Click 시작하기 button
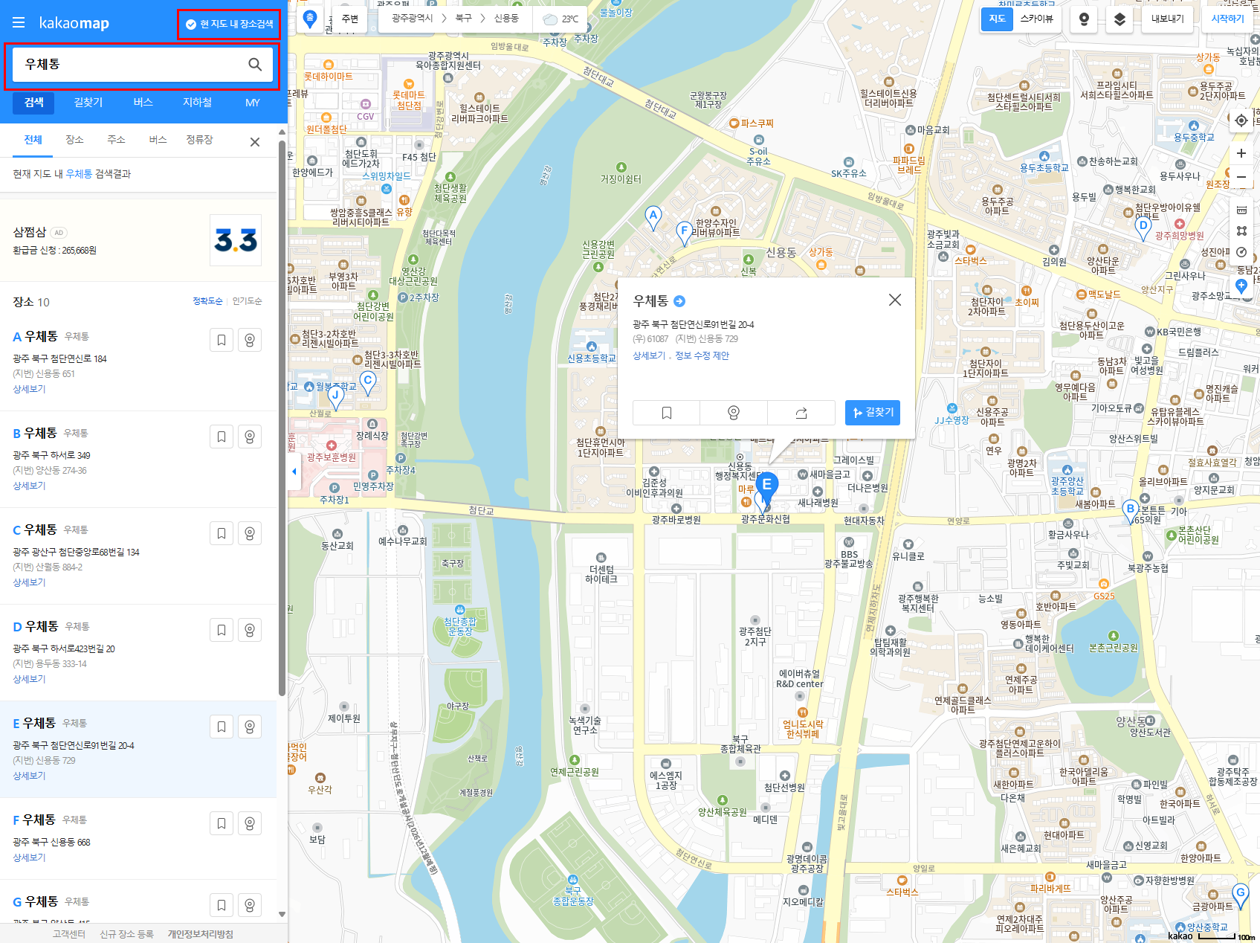The image size is (1260, 943). (1227, 19)
